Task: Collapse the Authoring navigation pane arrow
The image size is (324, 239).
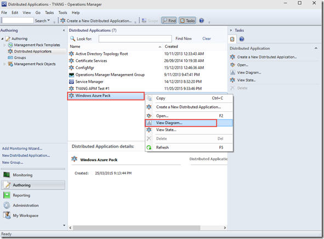Action: [64, 30]
